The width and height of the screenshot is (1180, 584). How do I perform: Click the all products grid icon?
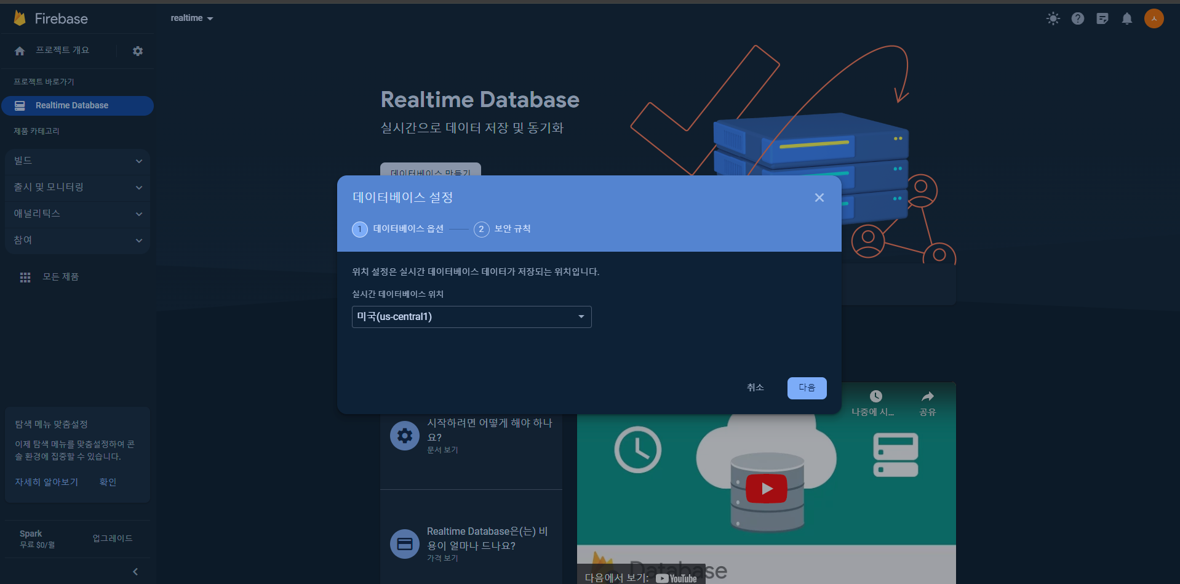click(25, 278)
